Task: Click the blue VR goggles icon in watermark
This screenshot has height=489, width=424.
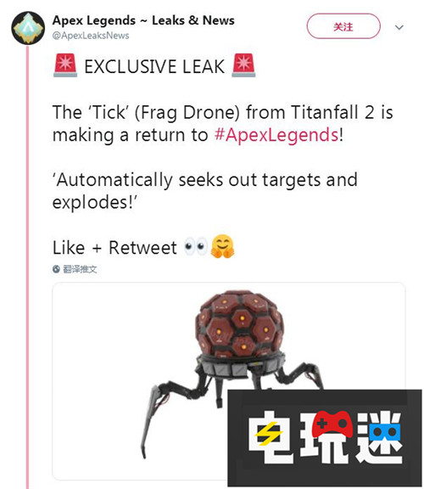Action: click(x=386, y=431)
